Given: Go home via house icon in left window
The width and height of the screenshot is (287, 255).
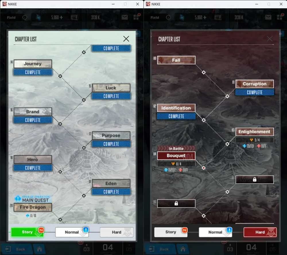Looking at the screenshot, I should [39, 249].
